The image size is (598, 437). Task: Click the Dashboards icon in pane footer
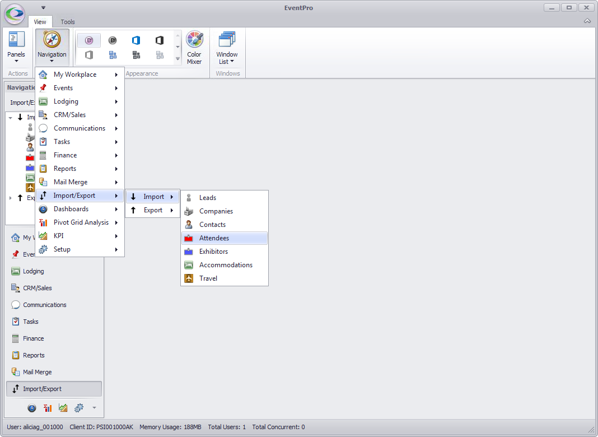point(32,408)
